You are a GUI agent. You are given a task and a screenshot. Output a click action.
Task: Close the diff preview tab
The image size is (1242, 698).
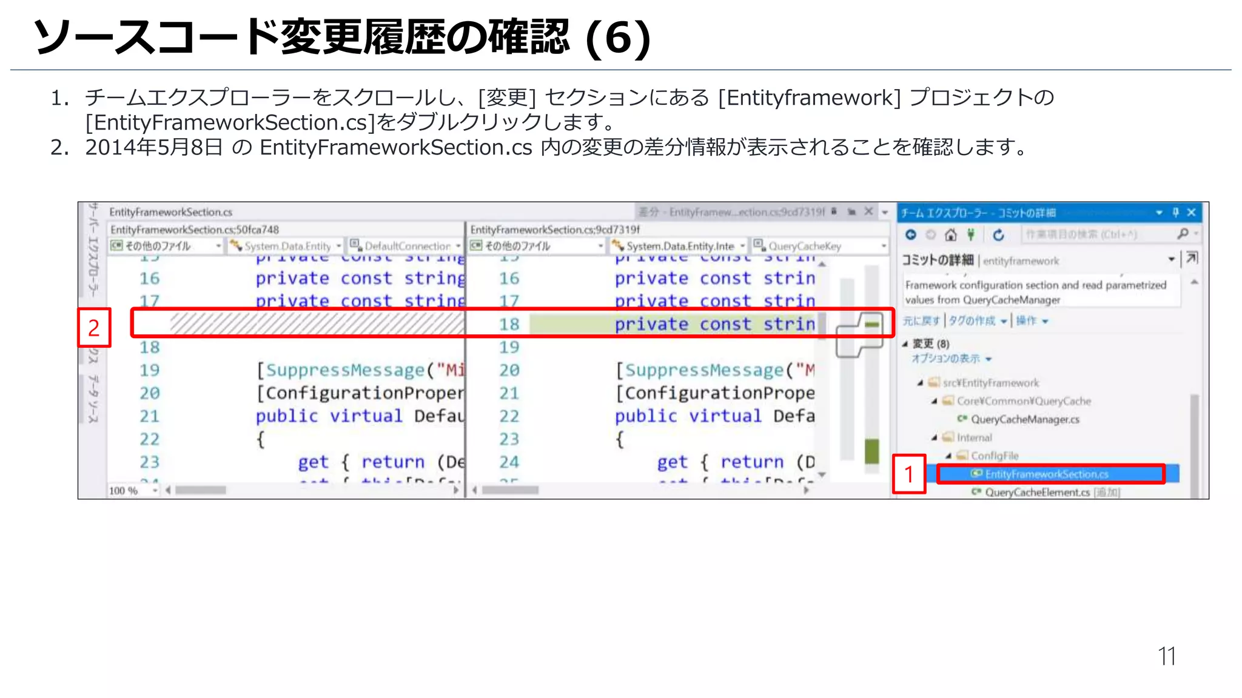(x=868, y=211)
